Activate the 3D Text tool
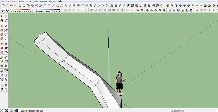This screenshot has height=112, width=218. click(x=6, y=66)
